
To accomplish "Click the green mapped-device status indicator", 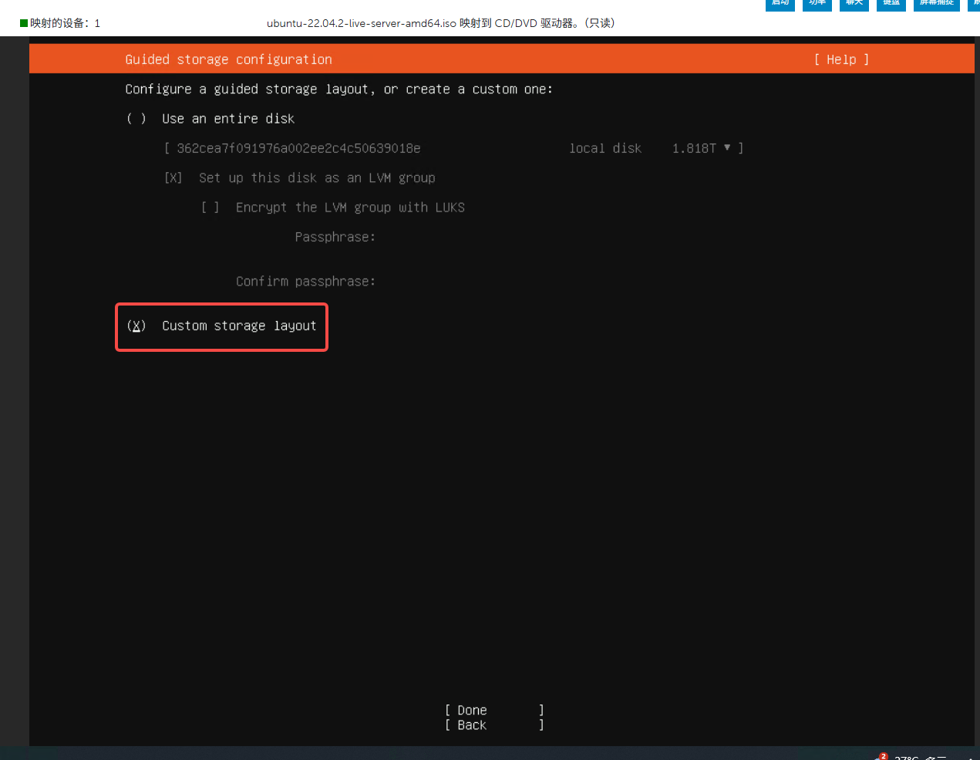I will point(24,23).
